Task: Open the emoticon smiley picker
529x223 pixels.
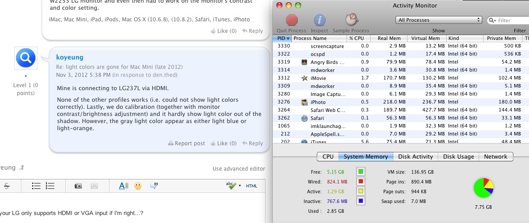Action: click(x=138, y=186)
